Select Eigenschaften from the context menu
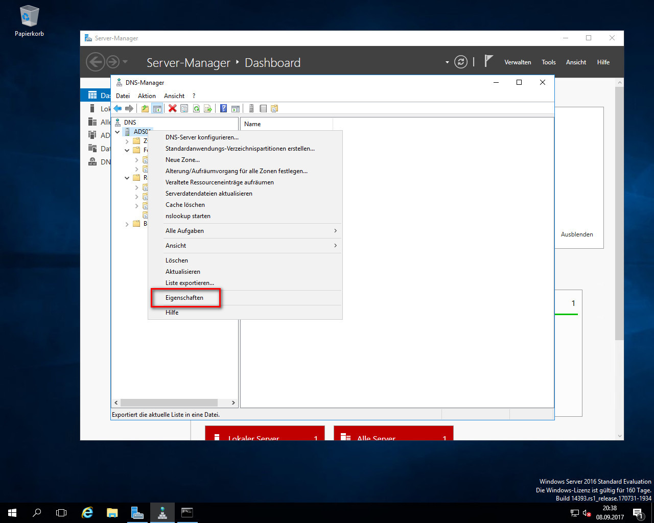This screenshot has height=523, width=654. (x=184, y=298)
